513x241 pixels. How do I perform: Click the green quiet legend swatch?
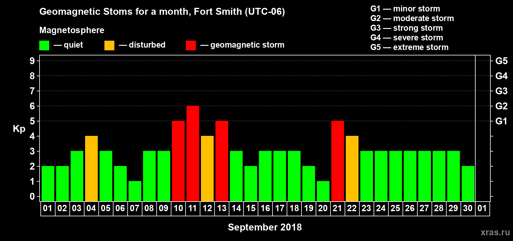pos(44,45)
